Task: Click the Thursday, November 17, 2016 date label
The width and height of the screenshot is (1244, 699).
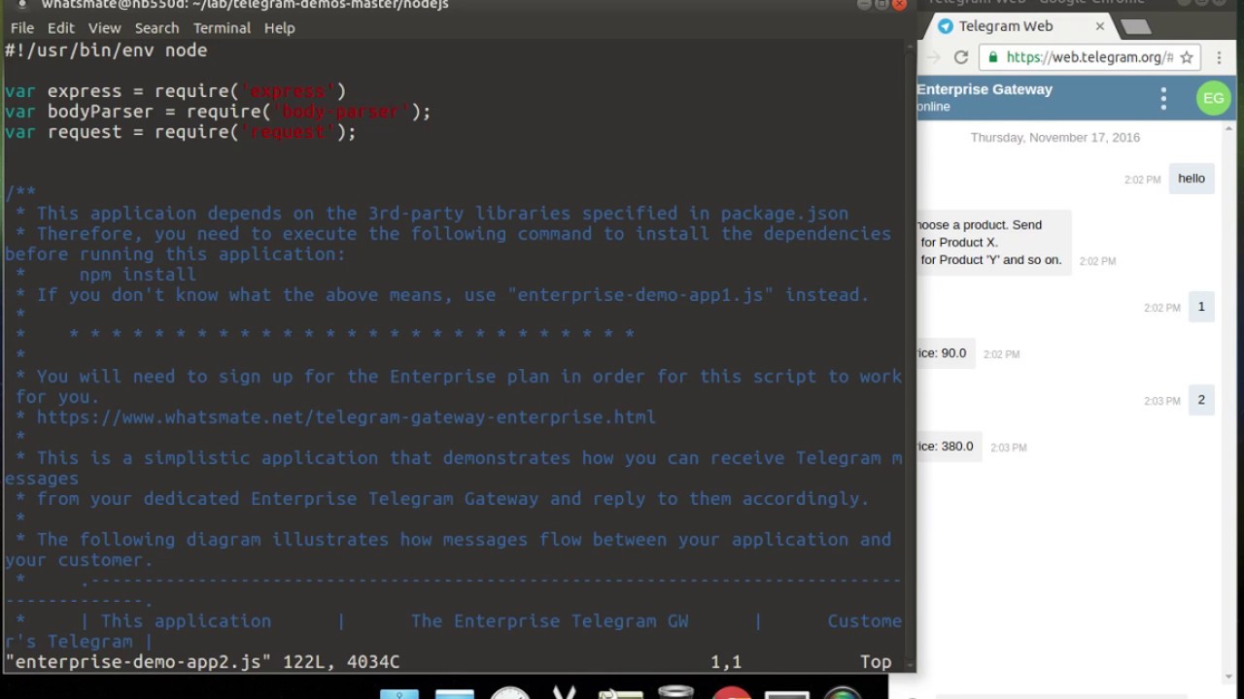Action: click(1055, 138)
